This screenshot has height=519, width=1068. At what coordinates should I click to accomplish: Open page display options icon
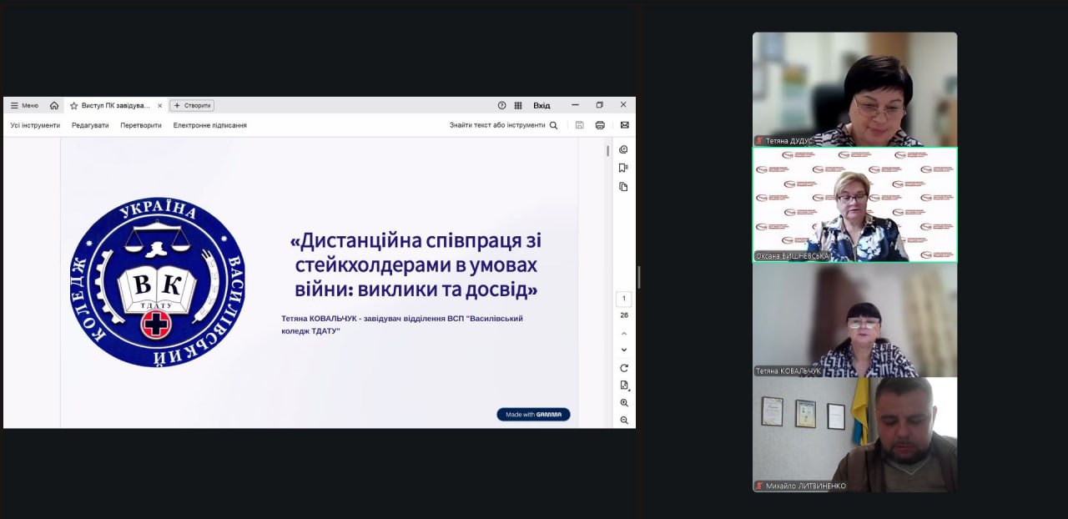coord(624,385)
